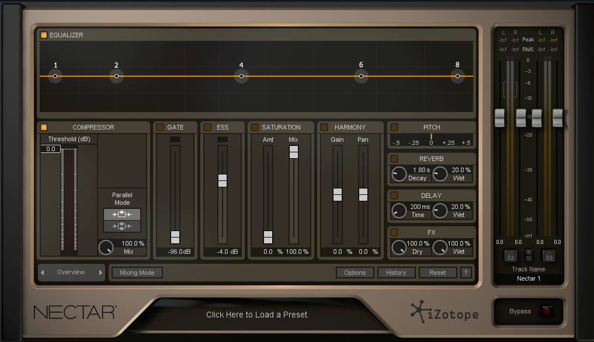Click the Reverb Decay knob
Screen dimensions: 594x342
399,175
